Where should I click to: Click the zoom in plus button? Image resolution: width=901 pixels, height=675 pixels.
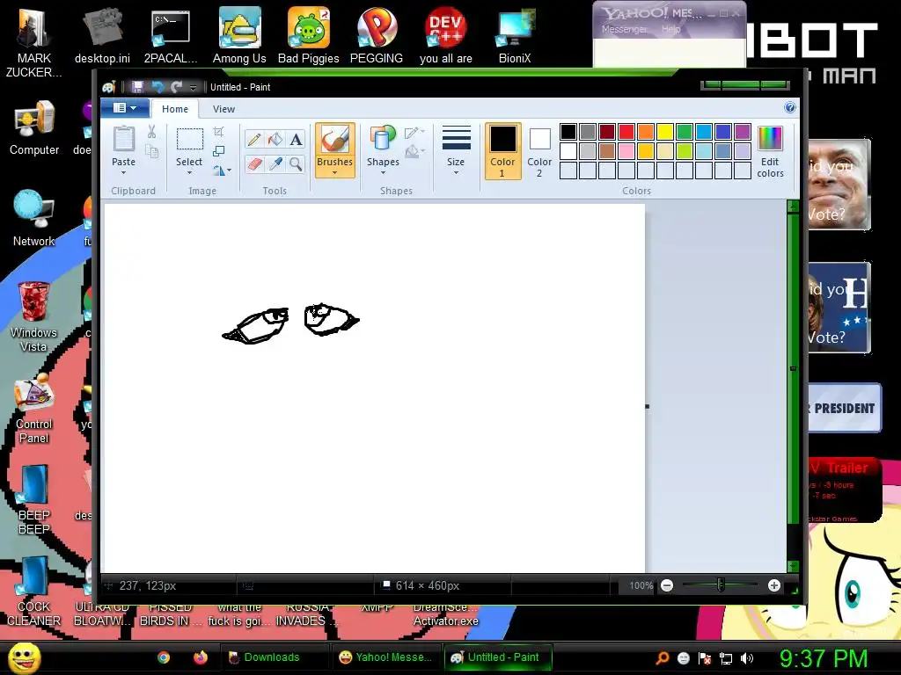click(x=774, y=585)
